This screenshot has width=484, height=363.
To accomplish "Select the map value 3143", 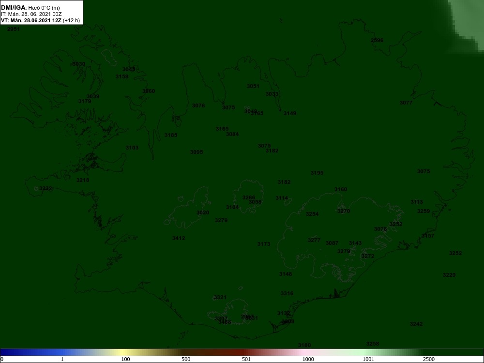I will click(x=355, y=243).
